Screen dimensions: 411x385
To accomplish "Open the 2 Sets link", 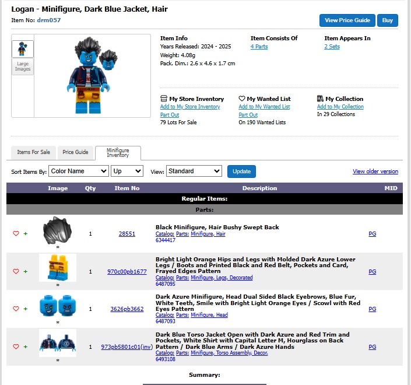I will [332, 47].
